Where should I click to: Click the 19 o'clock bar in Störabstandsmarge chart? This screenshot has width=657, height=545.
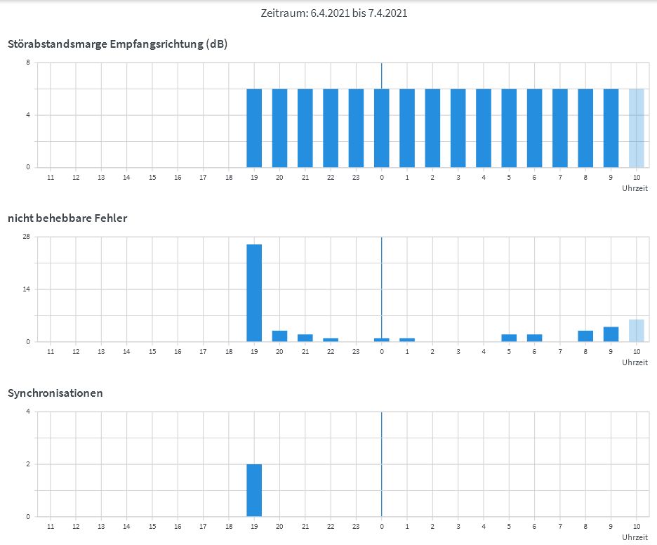click(x=254, y=128)
